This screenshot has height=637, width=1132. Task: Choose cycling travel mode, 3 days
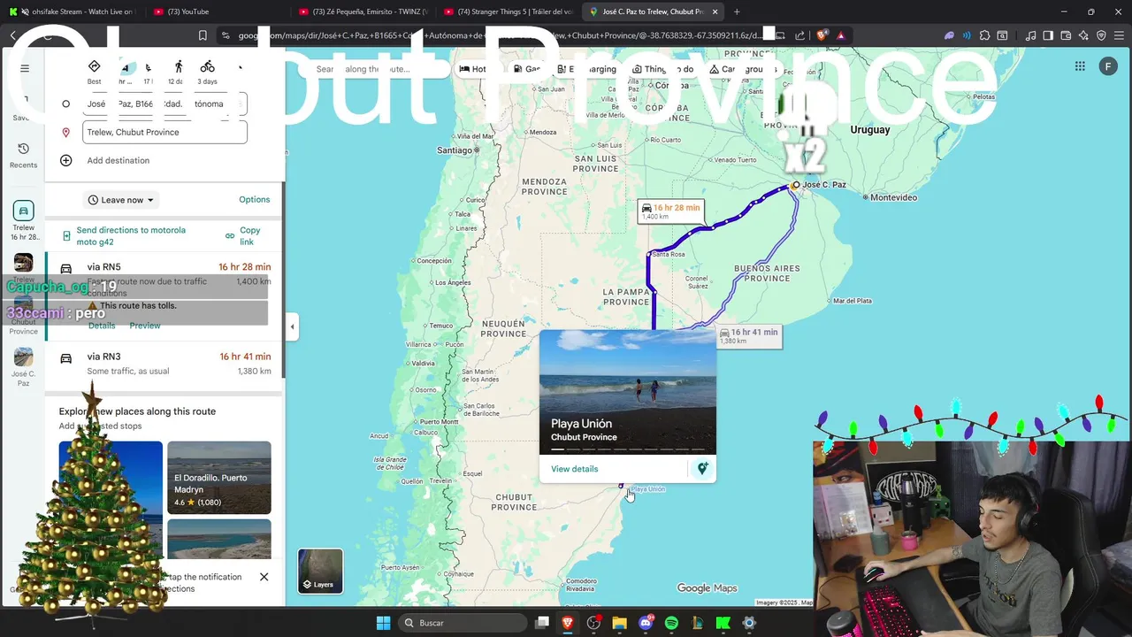coord(207,72)
